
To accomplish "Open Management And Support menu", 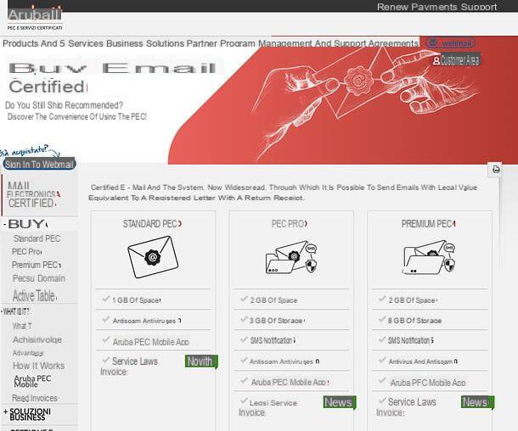I will [312, 43].
